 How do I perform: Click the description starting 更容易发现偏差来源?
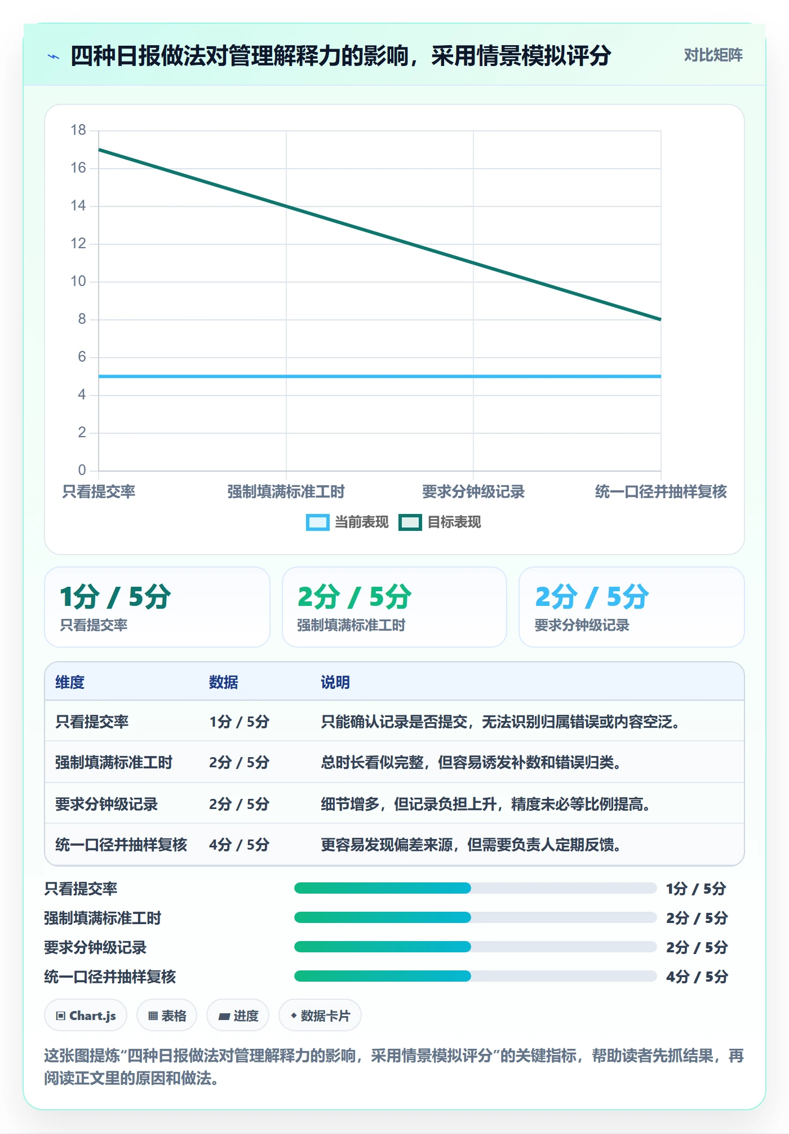[x=471, y=845]
